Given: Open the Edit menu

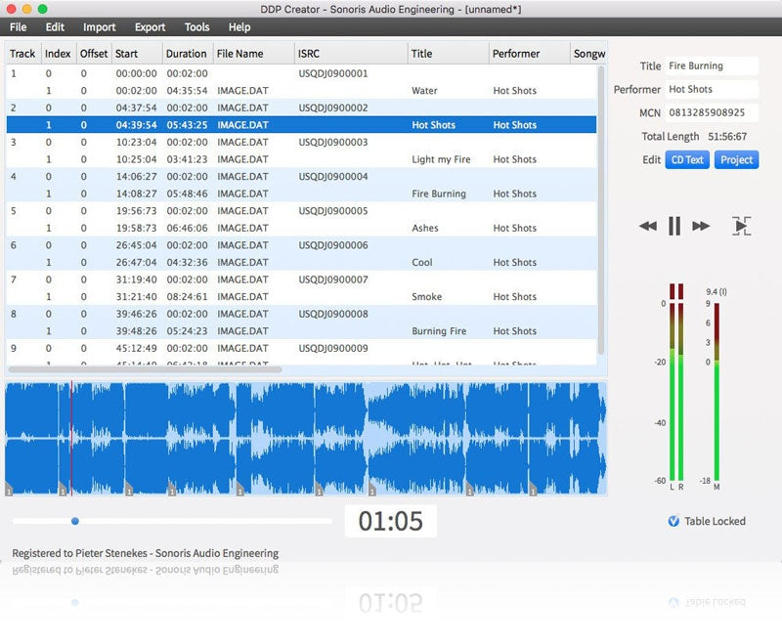Looking at the screenshot, I should [55, 27].
